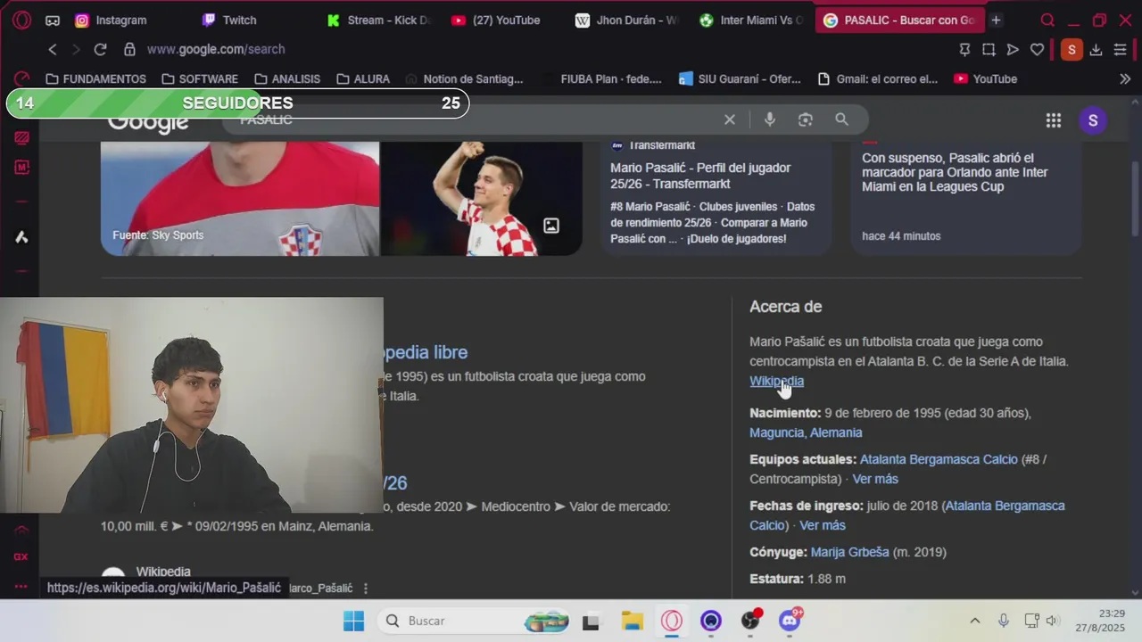This screenshot has width=1142, height=642.
Task: Open the taskbar volume speaker icon
Action: point(1052,621)
